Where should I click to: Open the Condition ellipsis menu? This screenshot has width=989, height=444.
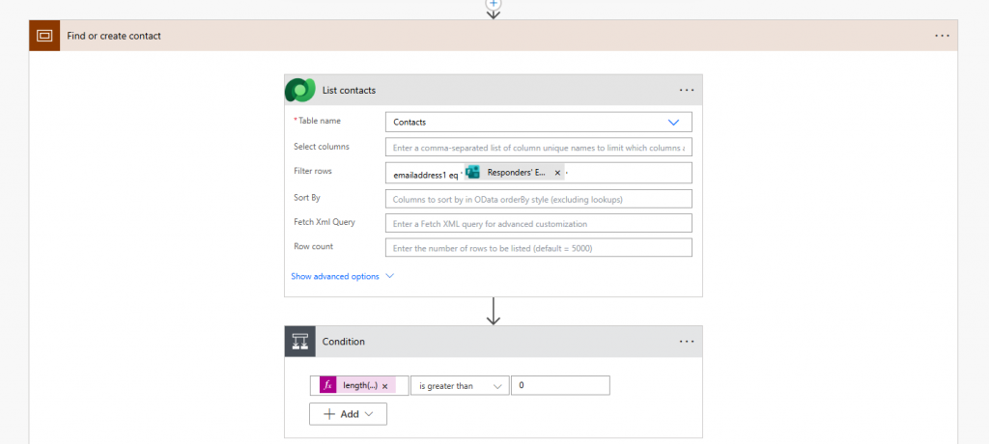(687, 342)
